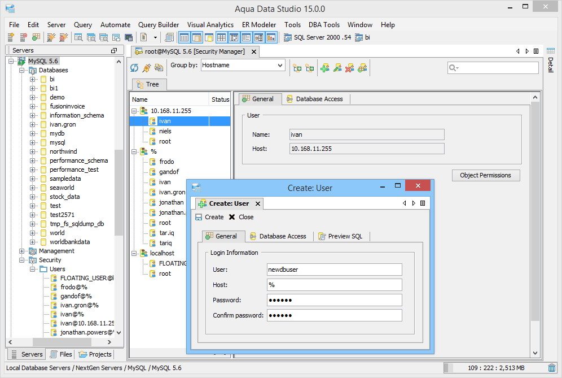Collapse the MySQL 5.6 server node
The height and width of the screenshot is (378, 562).
pos(11,61)
